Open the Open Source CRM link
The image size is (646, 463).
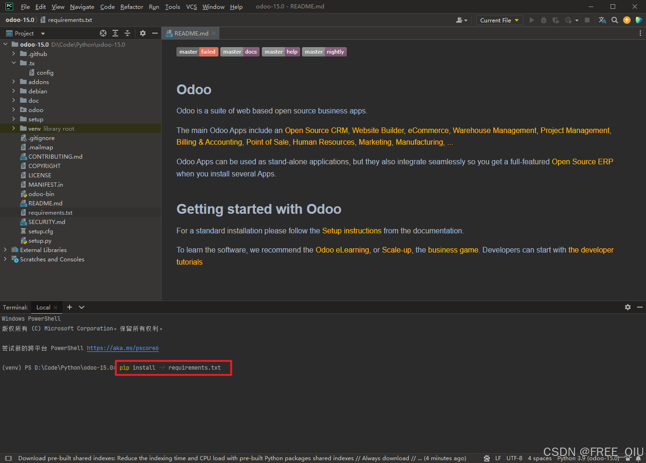point(316,130)
